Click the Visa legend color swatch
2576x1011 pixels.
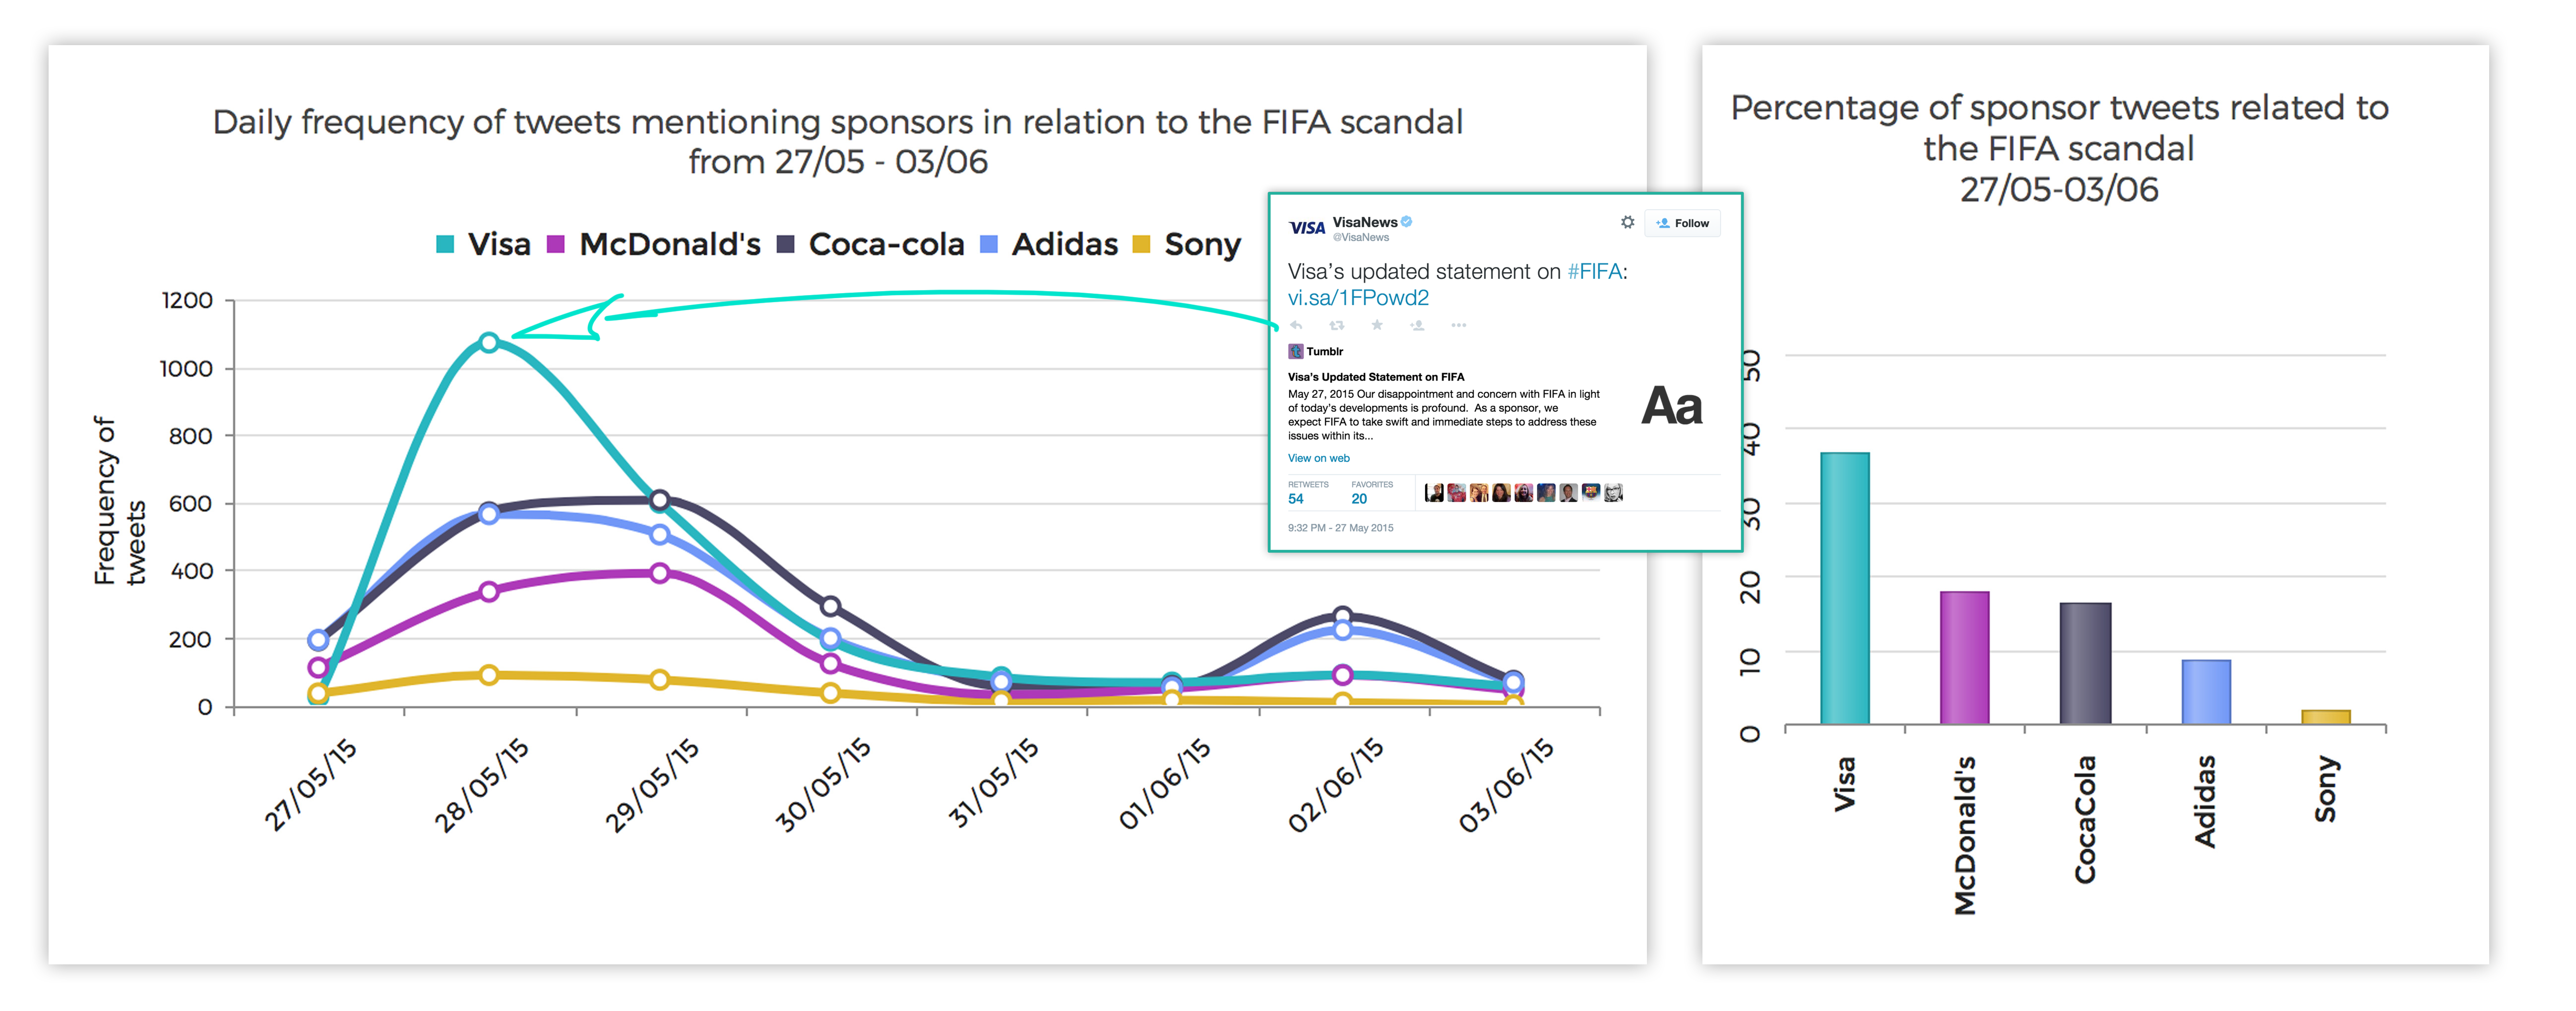pos(445,244)
